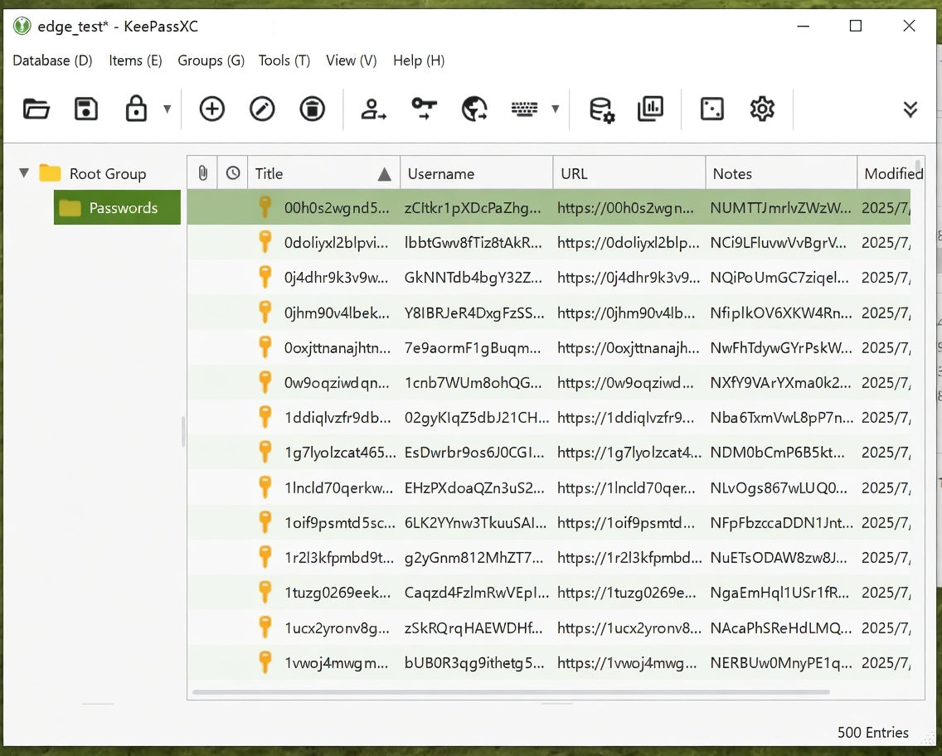
Task: Copy username to clipboard icon
Action: (373, 109)
